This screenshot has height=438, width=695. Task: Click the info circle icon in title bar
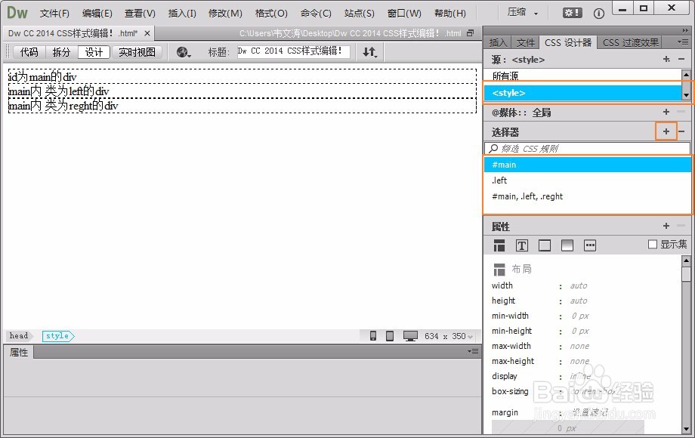click(x=599, y=14)
